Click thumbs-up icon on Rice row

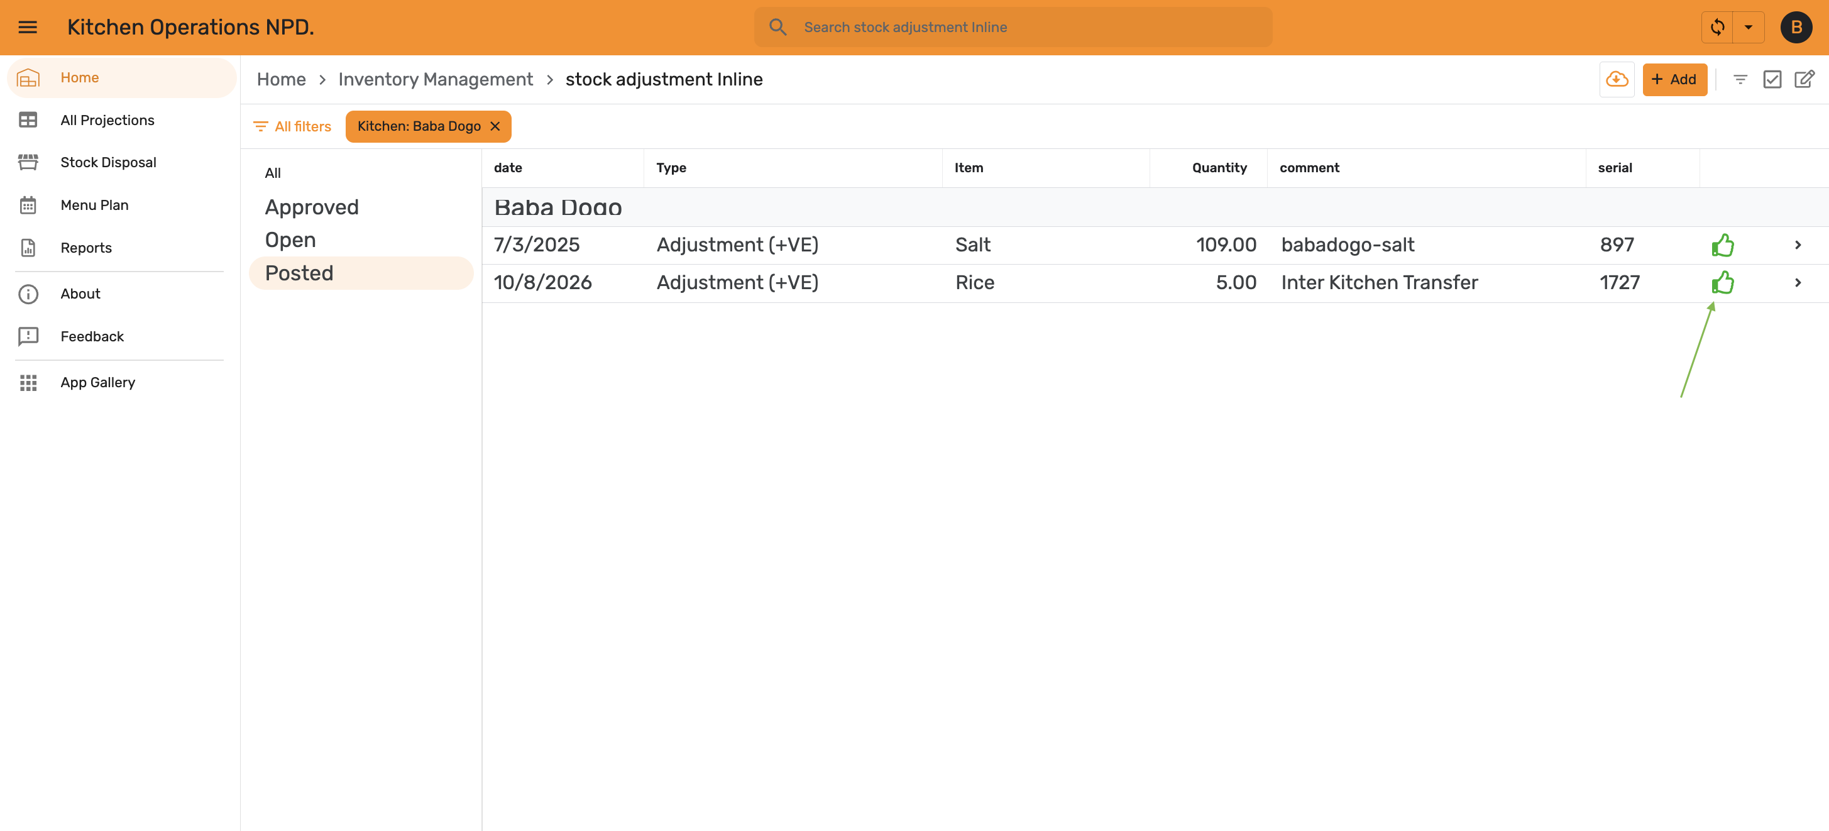[x=1723, y=283]
